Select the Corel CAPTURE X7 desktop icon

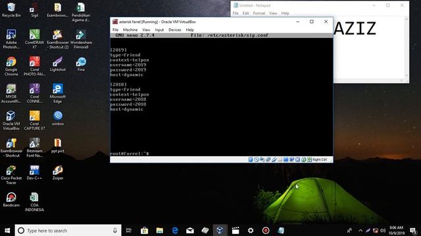point(34,121)
